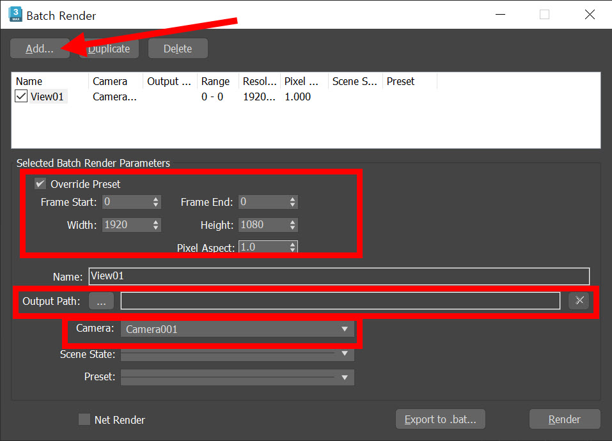Toggle the Override Preset checkbox
The height and width of the screenshot is (441, 612).
click(x=40, y=183)
